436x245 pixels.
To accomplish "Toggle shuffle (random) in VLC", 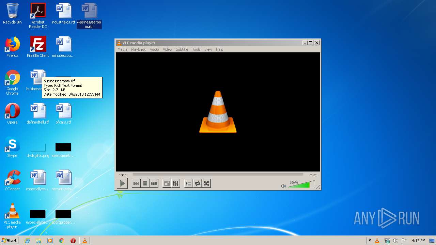I will click(x=206, y=183).
